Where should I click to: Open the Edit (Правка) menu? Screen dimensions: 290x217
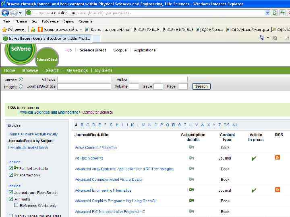pyautogui.click(x=21, y=21)
